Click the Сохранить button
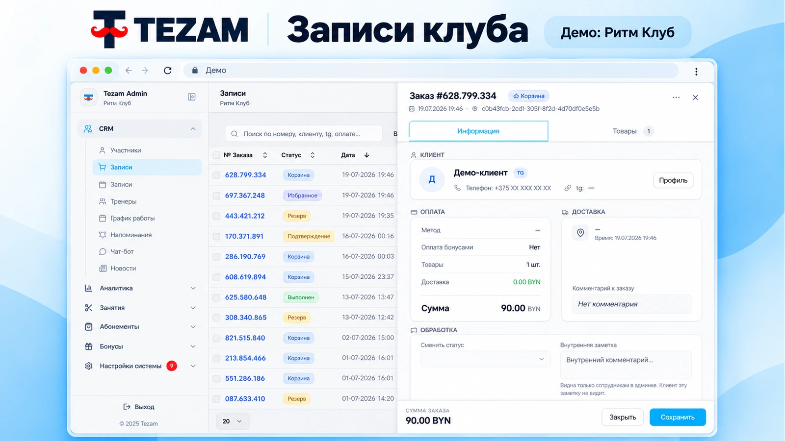The width and height of the screenshot is (785, 441). point(678,417)
